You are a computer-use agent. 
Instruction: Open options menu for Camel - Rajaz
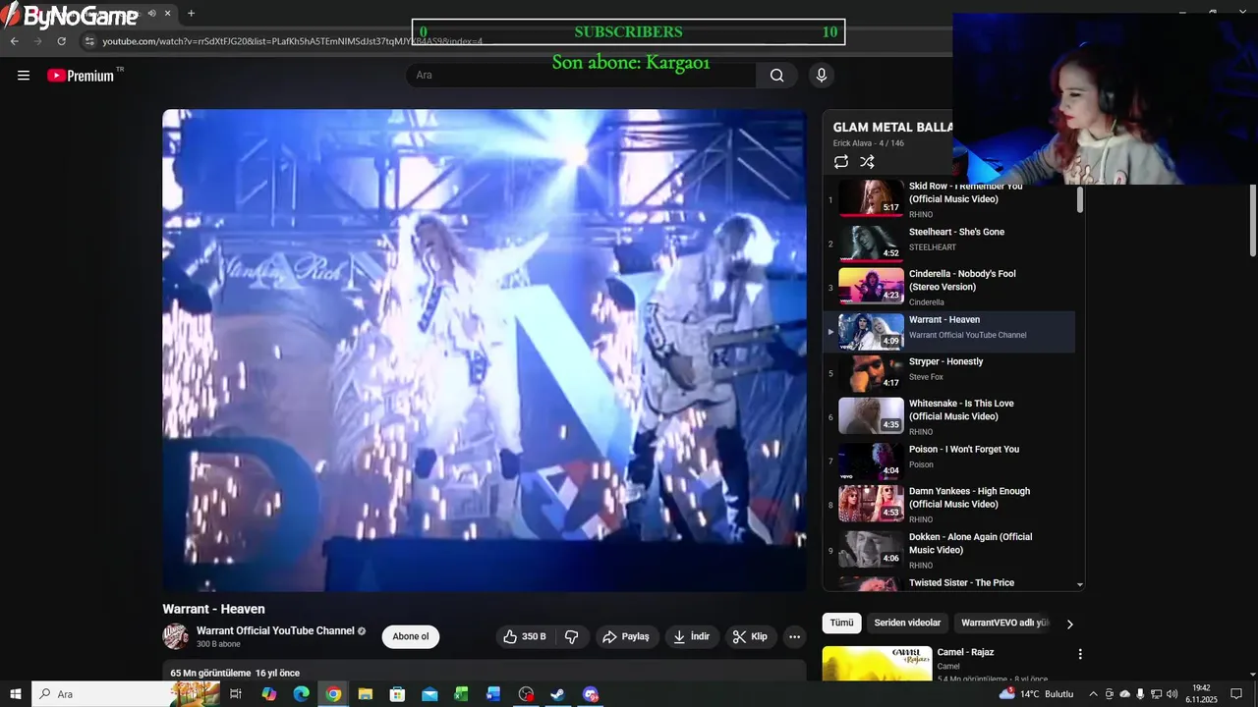1080,654
